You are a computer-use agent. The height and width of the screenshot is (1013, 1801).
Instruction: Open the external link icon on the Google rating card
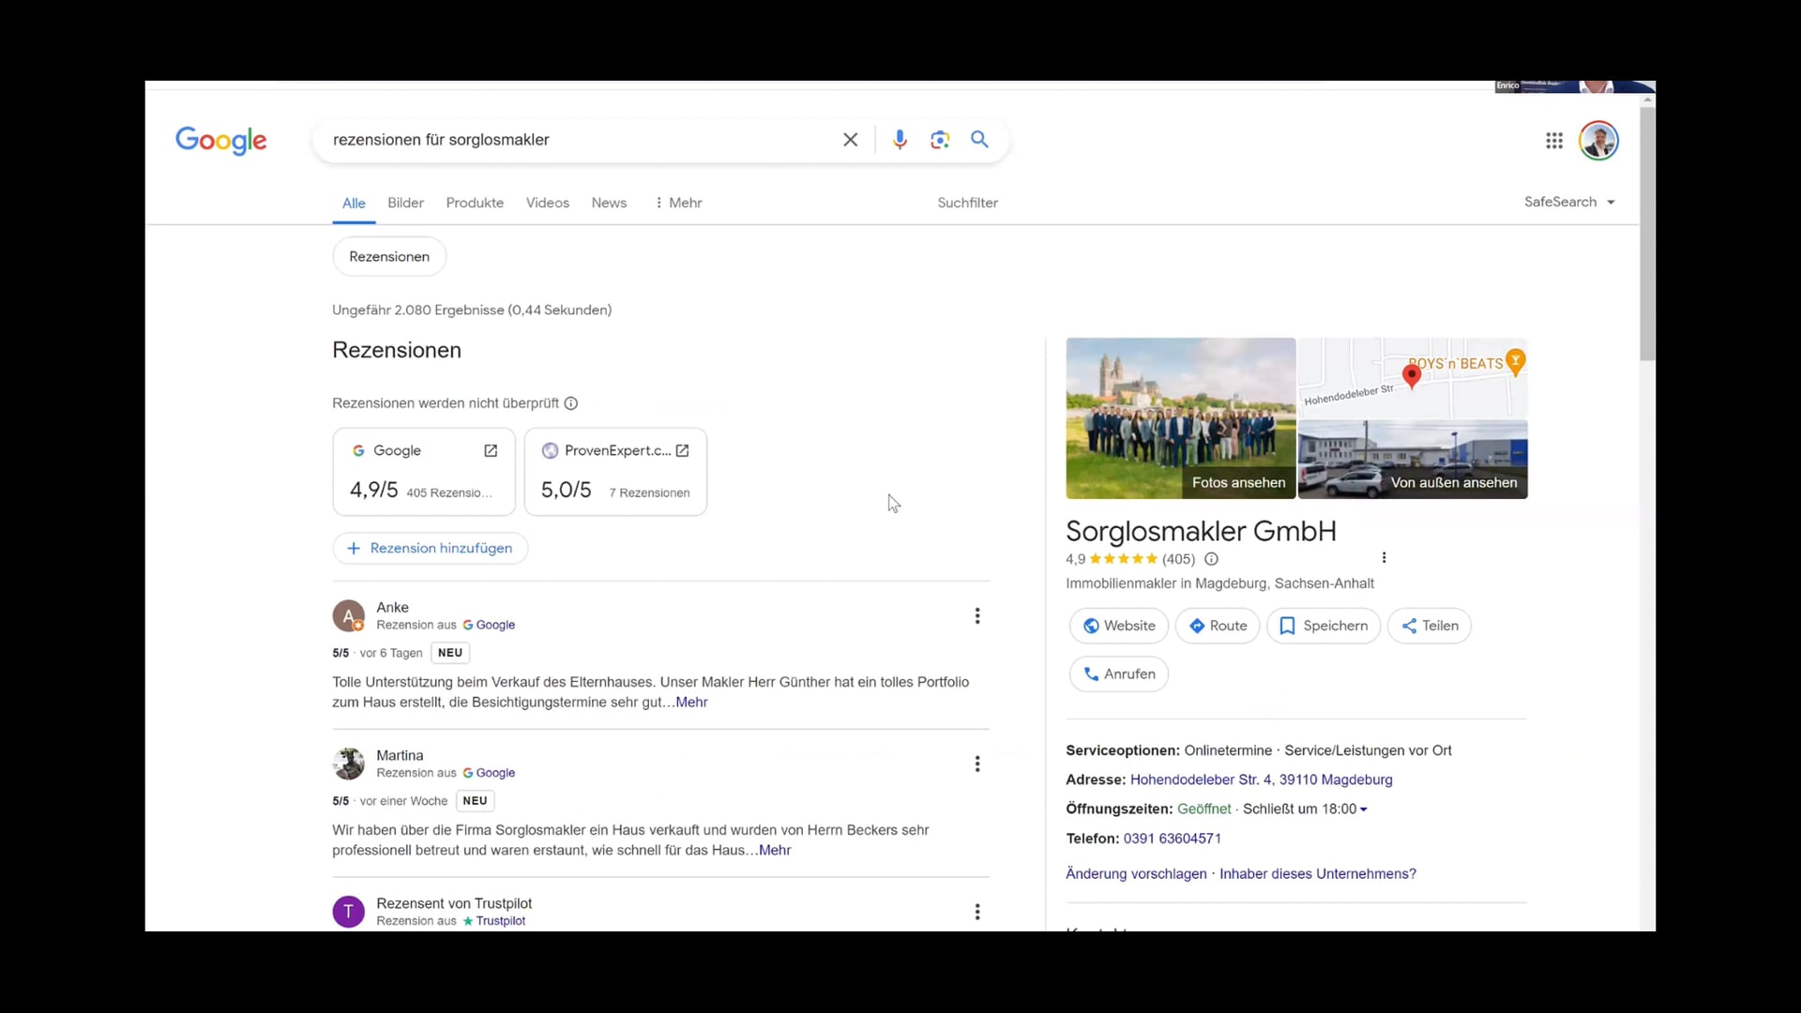pyautogui.click(x=491, y=451)
